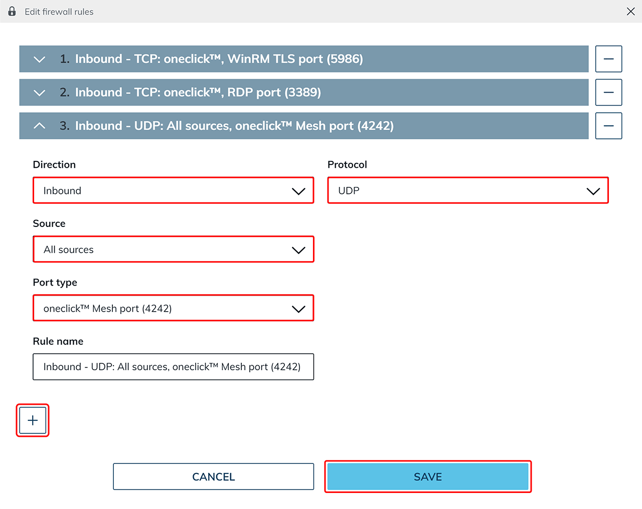Click into the Rule name text field
Screen dimensions: 642x509
173,367
